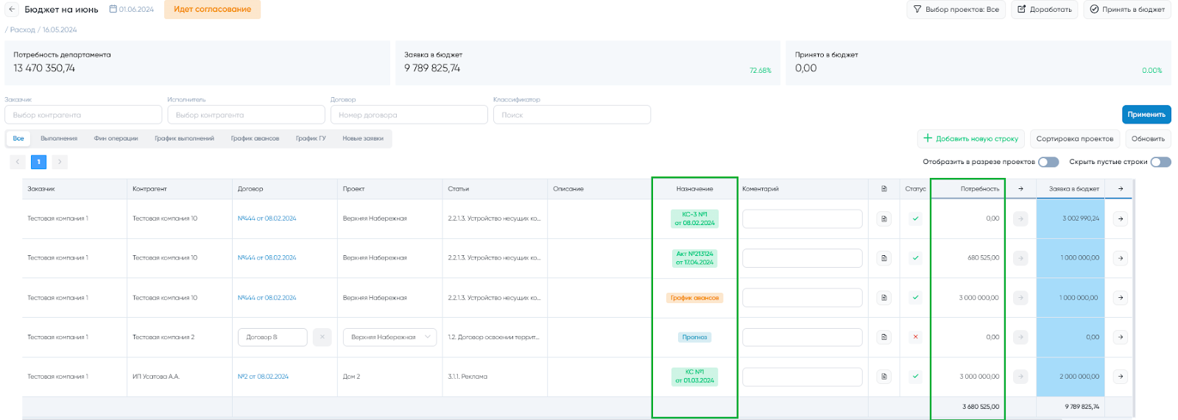The height and width of the screenshot is (420, 1178).
Task: Click the green check status in the Акт №213124 row
Action: tap(915, 258)
